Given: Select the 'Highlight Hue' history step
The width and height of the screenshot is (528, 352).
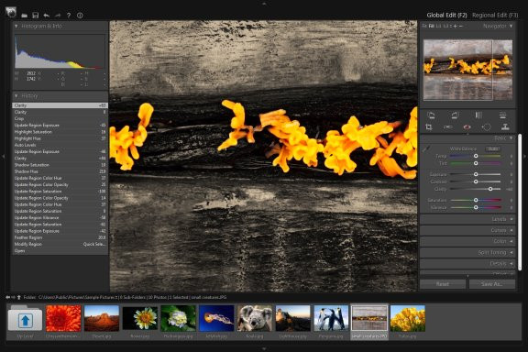Looking at the screenshot, I should tap(60, 138).
